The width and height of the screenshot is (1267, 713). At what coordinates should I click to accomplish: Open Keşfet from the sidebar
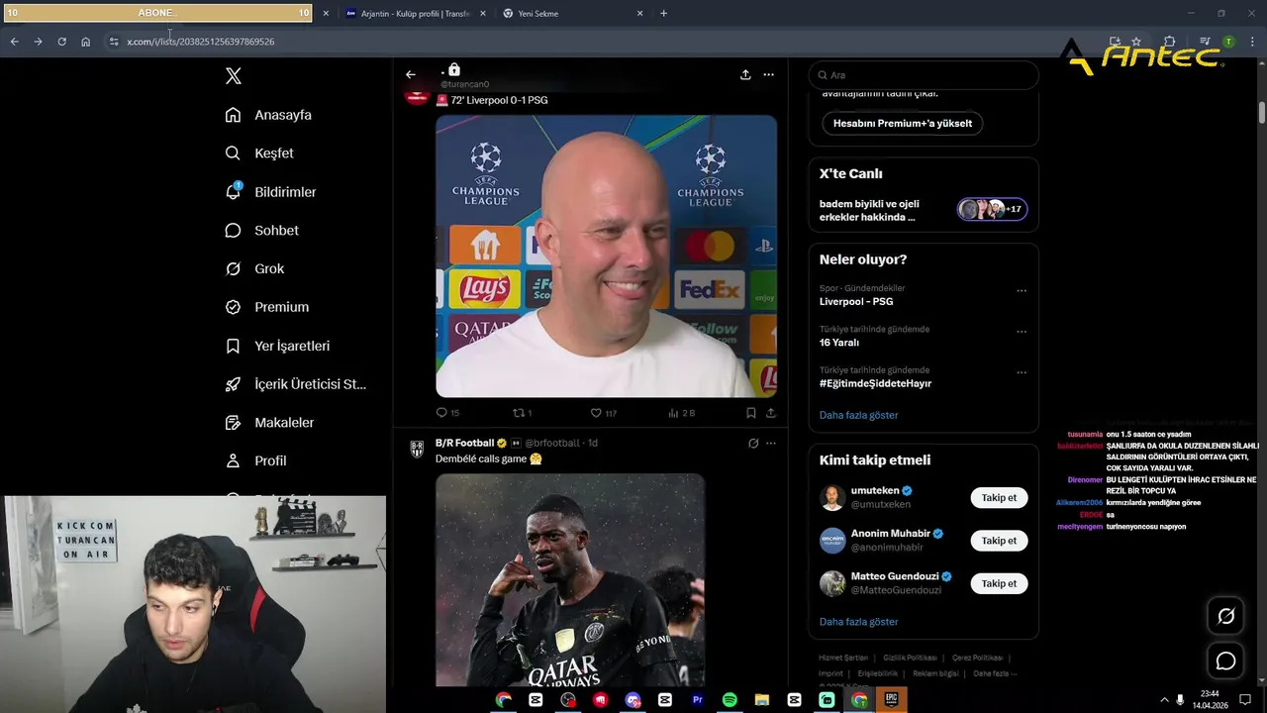pyautogui.click(x=259, y=153)
